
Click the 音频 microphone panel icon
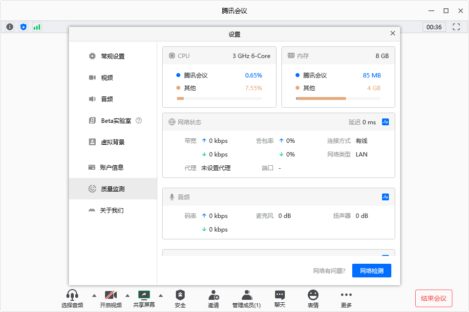point(172,197)
